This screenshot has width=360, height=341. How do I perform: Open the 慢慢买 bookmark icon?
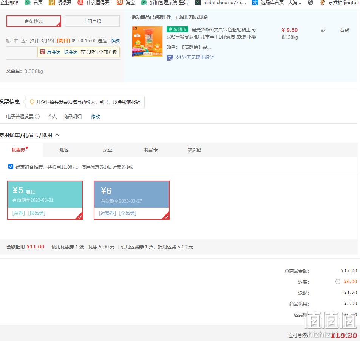click(x=52, y=3)
